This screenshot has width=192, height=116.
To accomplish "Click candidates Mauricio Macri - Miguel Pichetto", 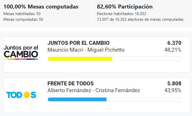I will (x=86, y=50).
